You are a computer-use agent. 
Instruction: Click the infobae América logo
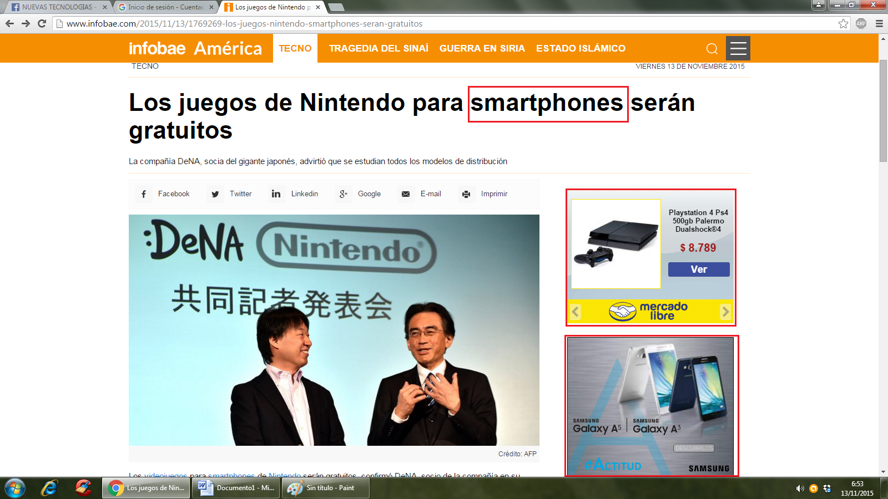click(x=195, y=49)
